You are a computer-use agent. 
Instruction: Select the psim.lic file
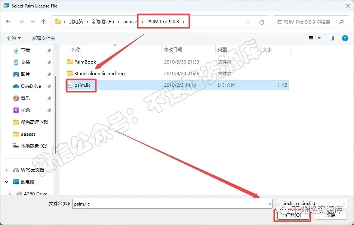(177, 85)
